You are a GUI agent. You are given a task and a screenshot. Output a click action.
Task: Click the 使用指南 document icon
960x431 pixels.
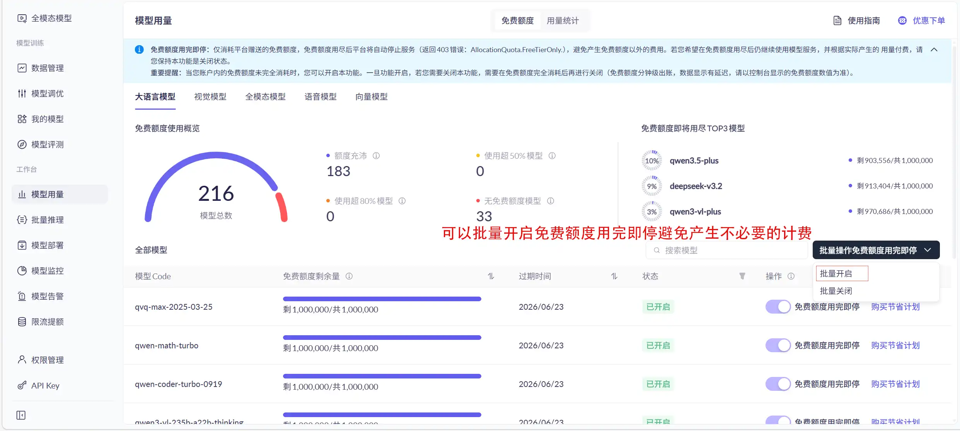(837, 21)
